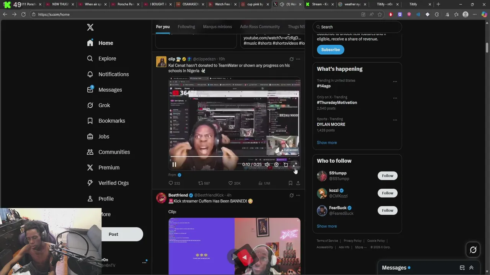Play the Bestfriend post video
Viewport: 490px width, 275px height.
coord(234,257)
